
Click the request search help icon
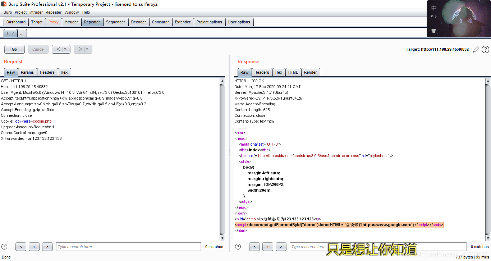[4, 247]
